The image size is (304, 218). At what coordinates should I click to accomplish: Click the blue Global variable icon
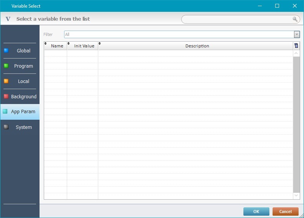coord(6,50)
